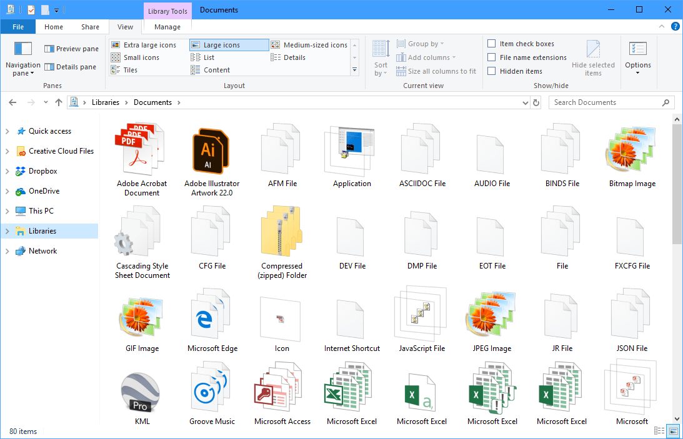
Task: Toggle the Preview pane button
Action: (x=71, y=49)
